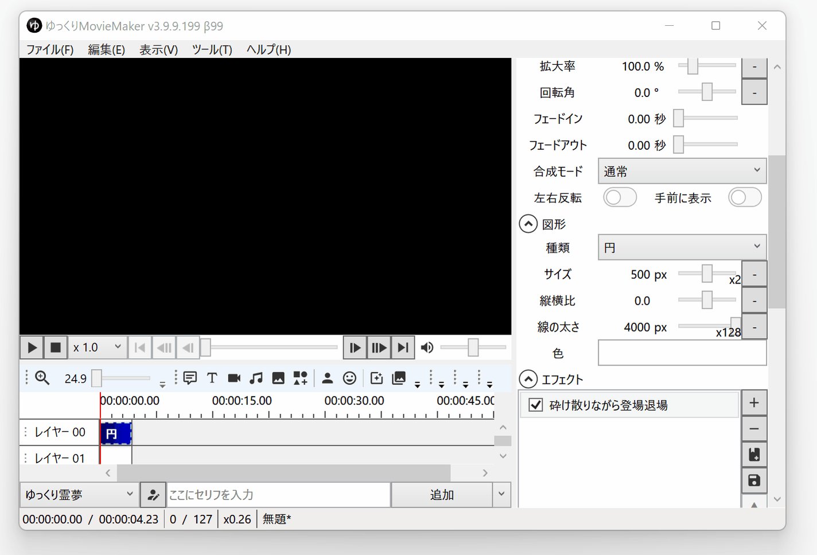Click the レイヤー 00 layer header
817x555 pixels.
(59, 432)
